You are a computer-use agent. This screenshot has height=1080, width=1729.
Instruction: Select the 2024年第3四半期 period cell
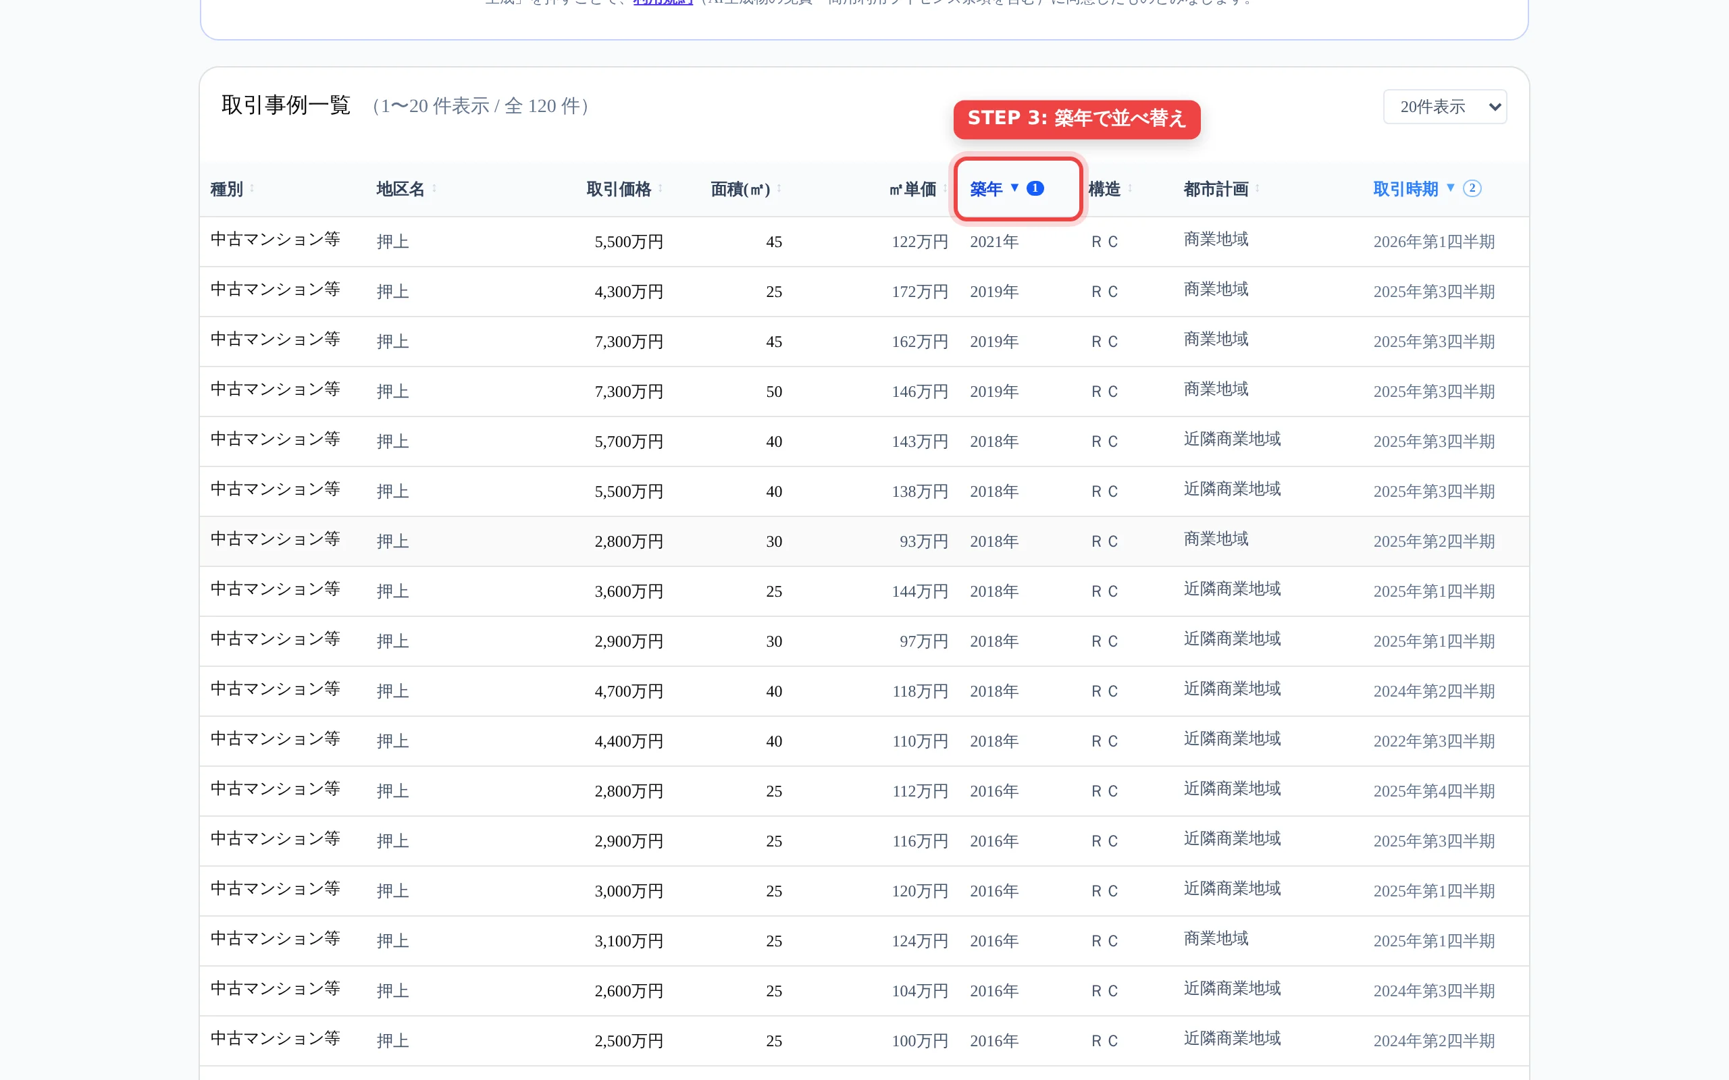1434,992
